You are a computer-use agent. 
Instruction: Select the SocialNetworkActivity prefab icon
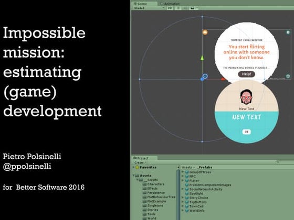[187, 189]
